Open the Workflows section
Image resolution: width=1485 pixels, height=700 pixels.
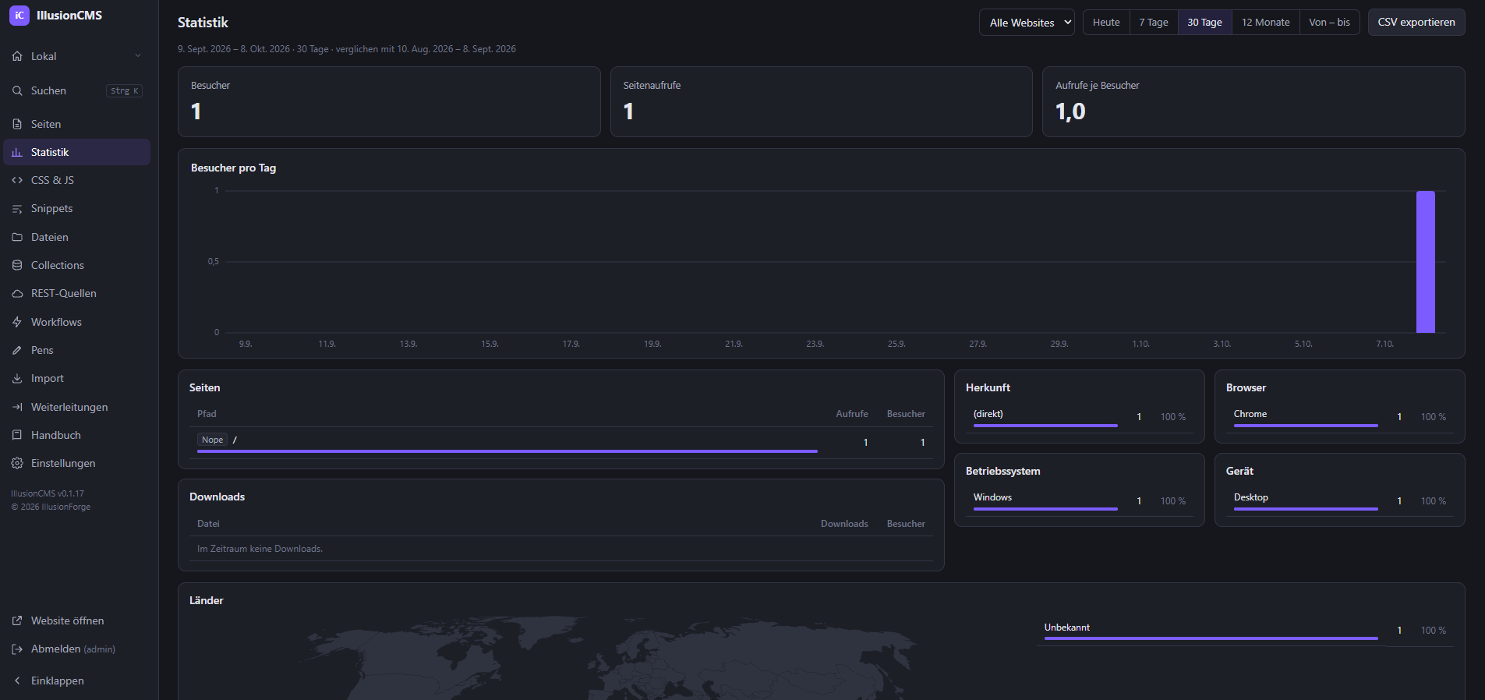click(76, 322)
